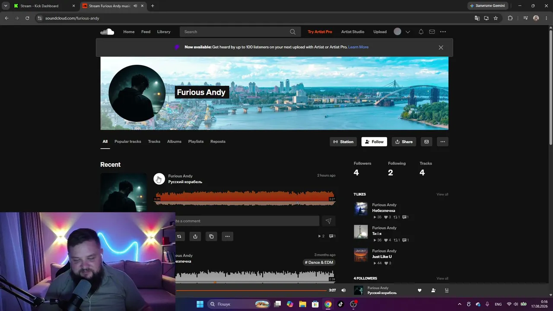Click the Just Like U album thumbnail
Viewport: 553px width, 311px height.
(361, 255)
